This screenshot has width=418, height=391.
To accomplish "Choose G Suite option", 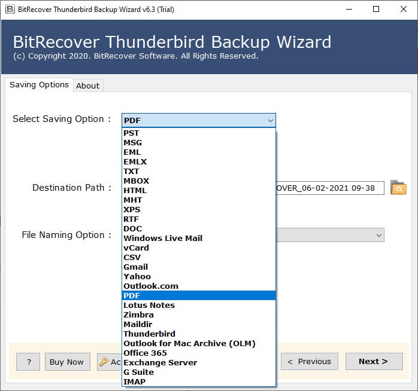I will [199, 372].
